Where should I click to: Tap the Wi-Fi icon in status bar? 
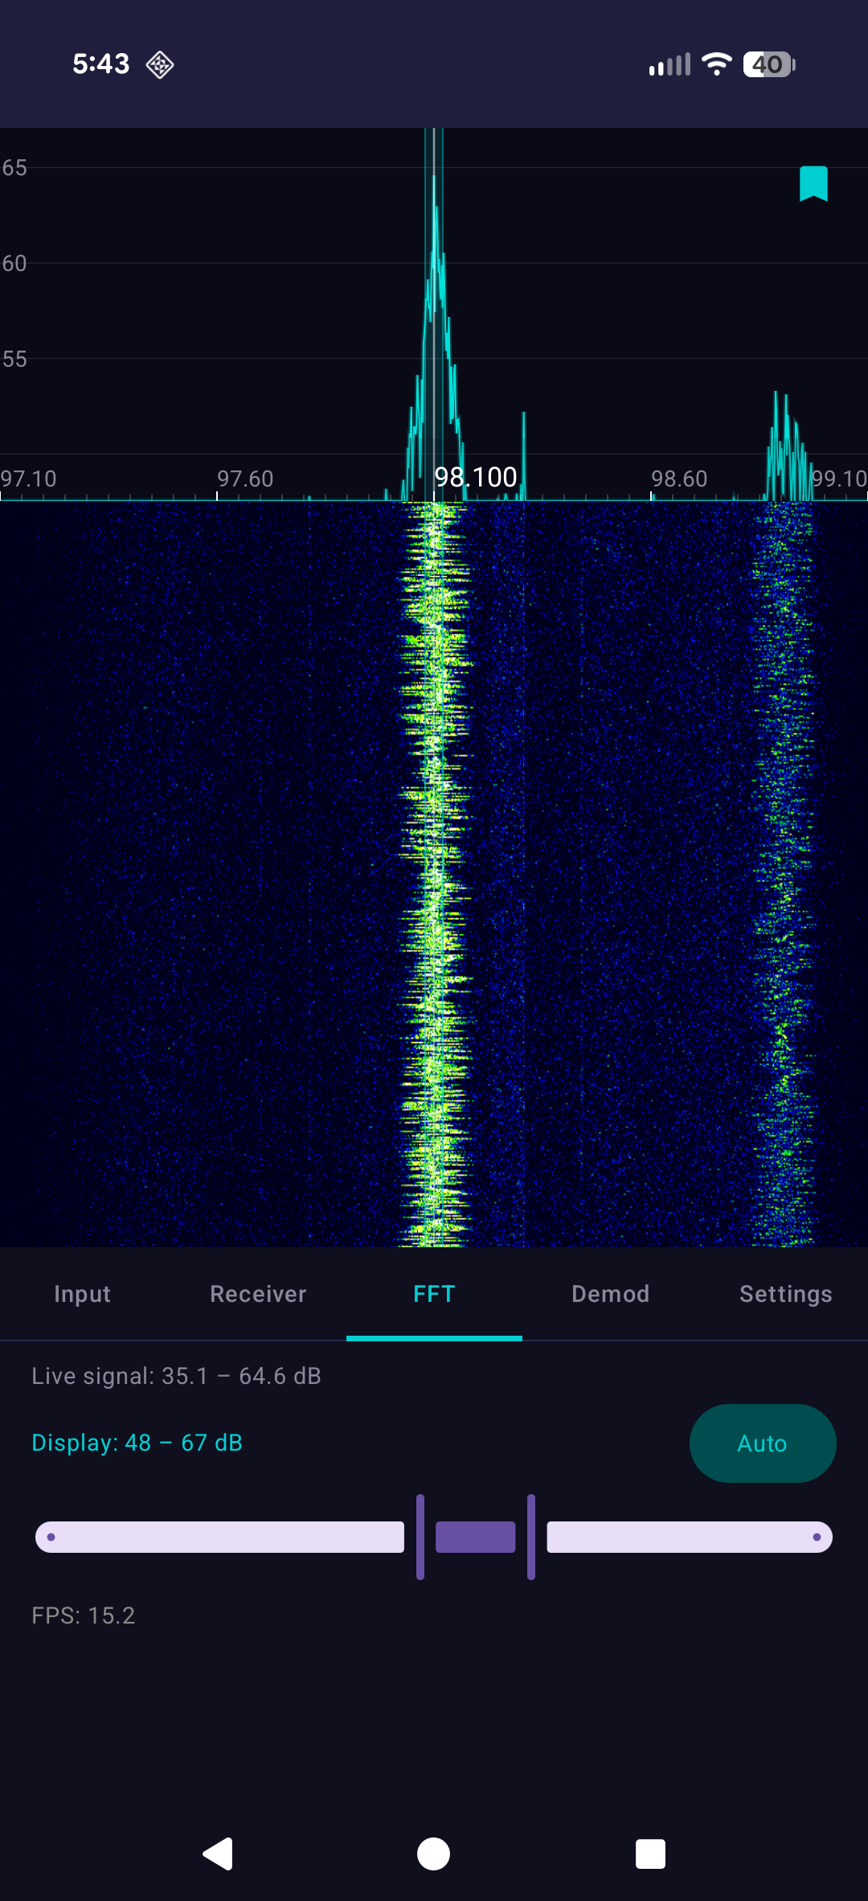click(716, 64)
